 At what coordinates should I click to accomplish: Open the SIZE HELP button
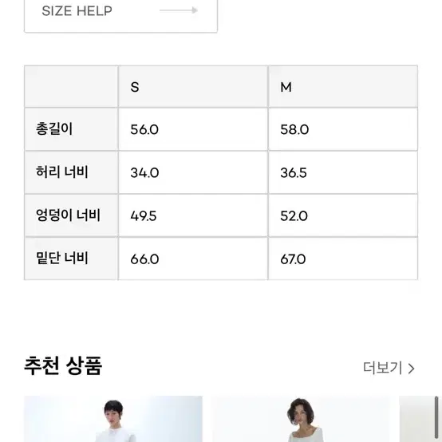[120, 14]
